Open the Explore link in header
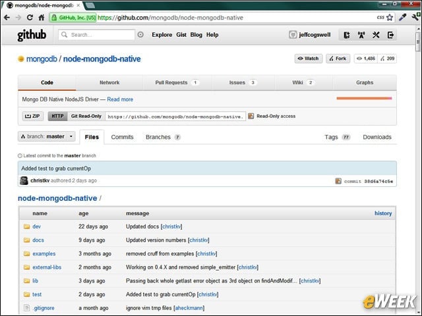 tap(162, 35)
